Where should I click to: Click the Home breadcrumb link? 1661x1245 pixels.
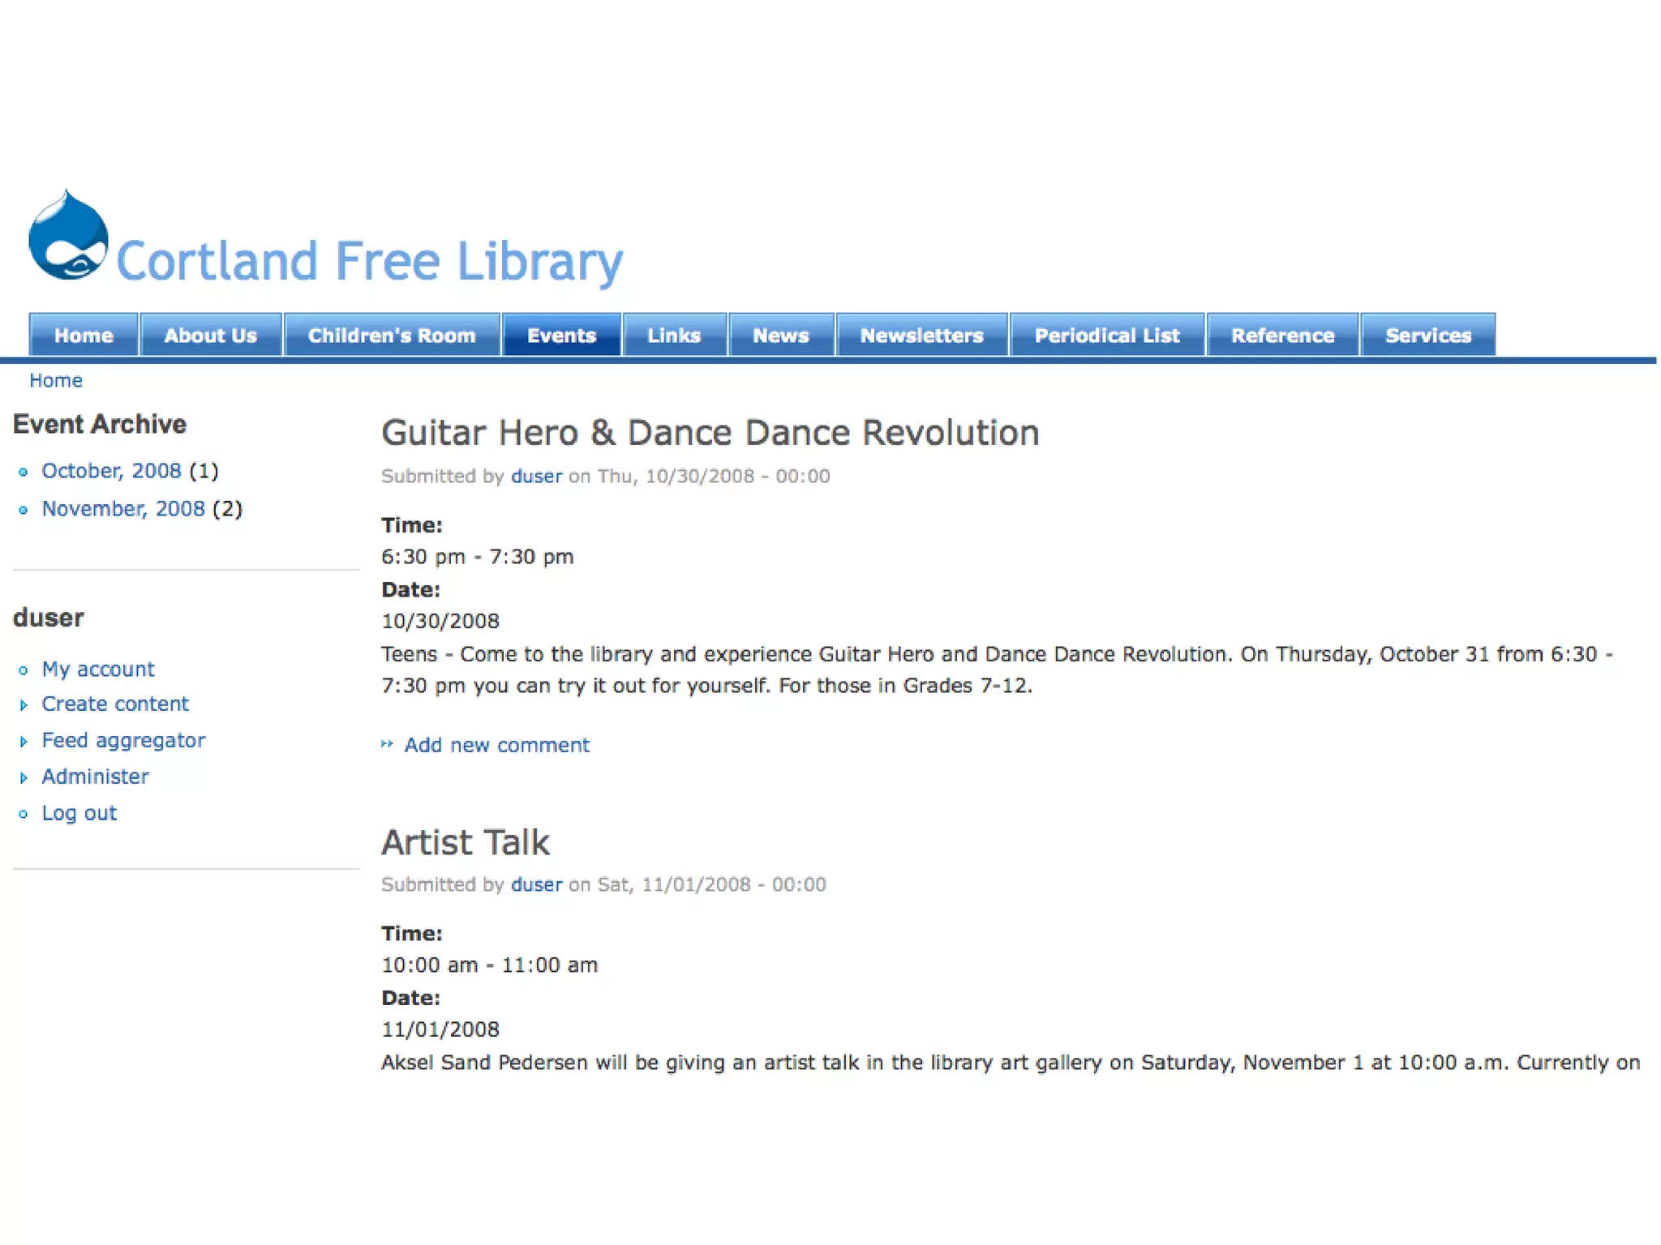(x=56, y=380)
